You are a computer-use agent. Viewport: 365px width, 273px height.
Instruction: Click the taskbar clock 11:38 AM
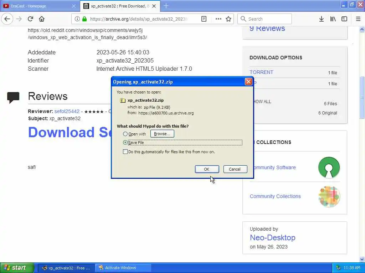(352, 268)
